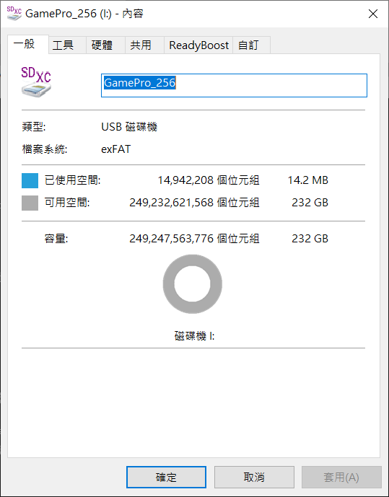Click the "249,247,563,776 個位元組" capacity value
389x497 pixels.
click(x=194, y=238)
